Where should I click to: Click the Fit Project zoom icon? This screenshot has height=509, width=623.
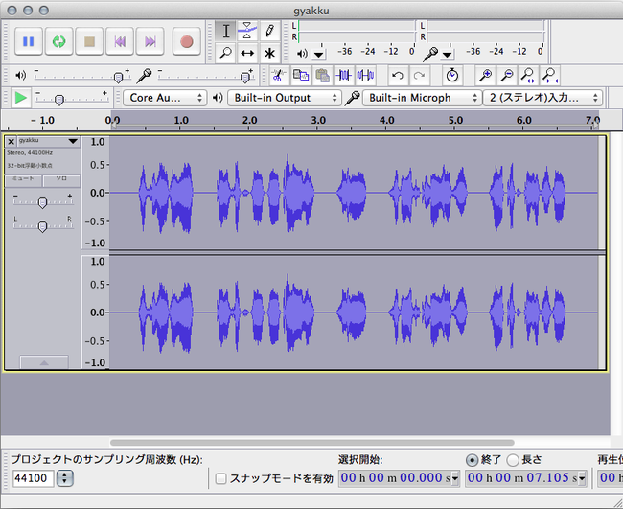pos(550,75)
